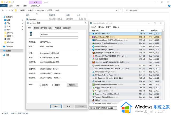The height and width of the screenshot is (115, 171).
Task: Open the File menu in Geek Uninstaller
Action: (94, 27)
